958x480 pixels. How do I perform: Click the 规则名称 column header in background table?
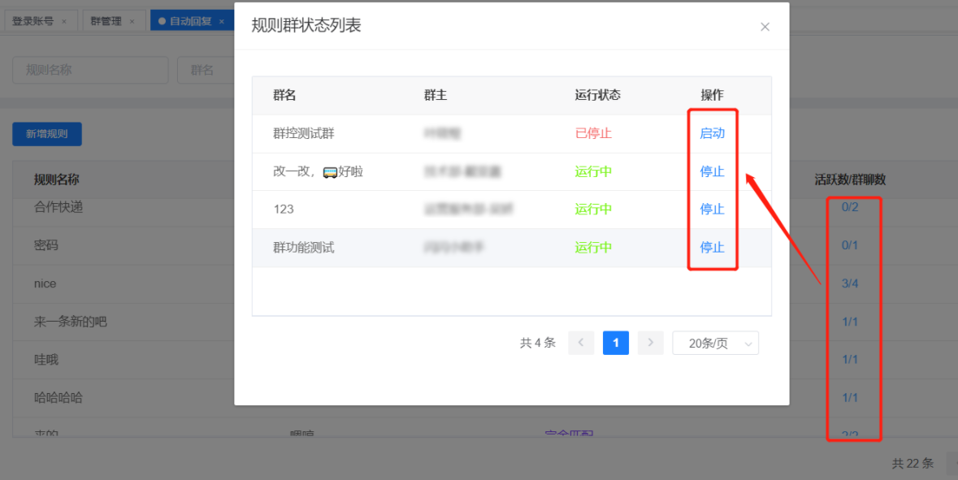[x=56, y=179]
